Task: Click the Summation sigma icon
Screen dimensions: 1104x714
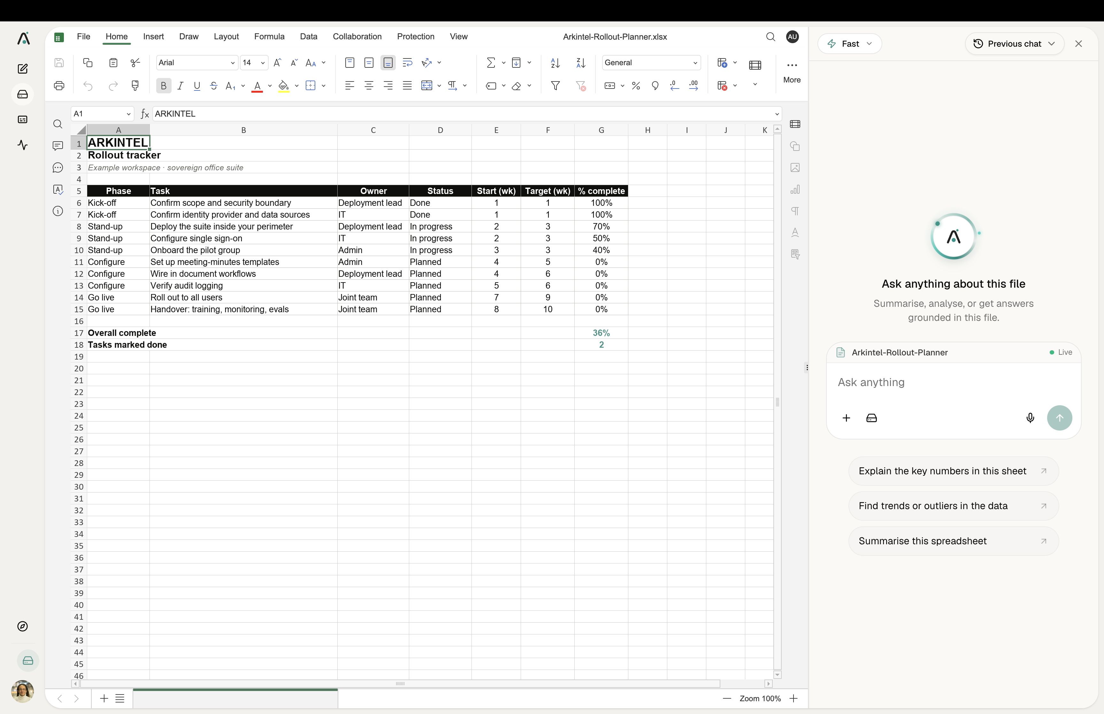Action: (491, 63)
